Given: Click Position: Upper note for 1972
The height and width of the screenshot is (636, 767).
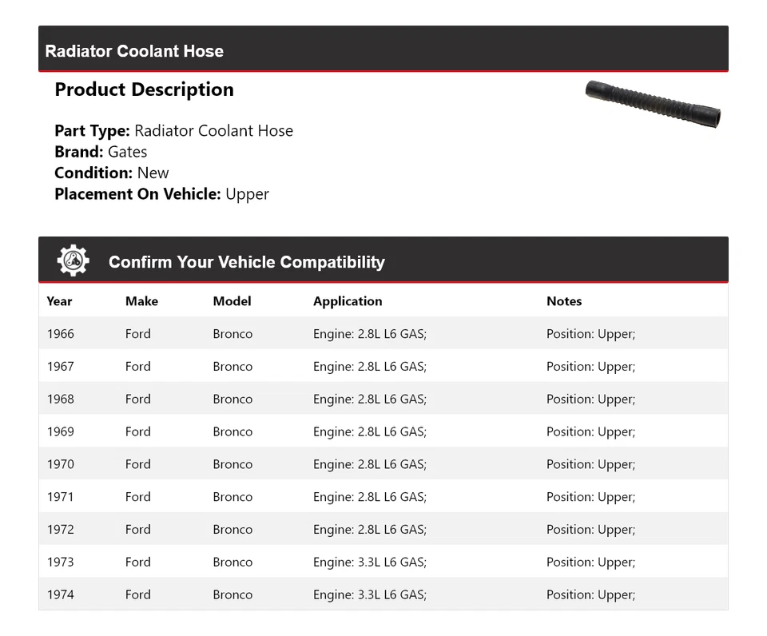Looking at the screenshot, I should [590, 529].
